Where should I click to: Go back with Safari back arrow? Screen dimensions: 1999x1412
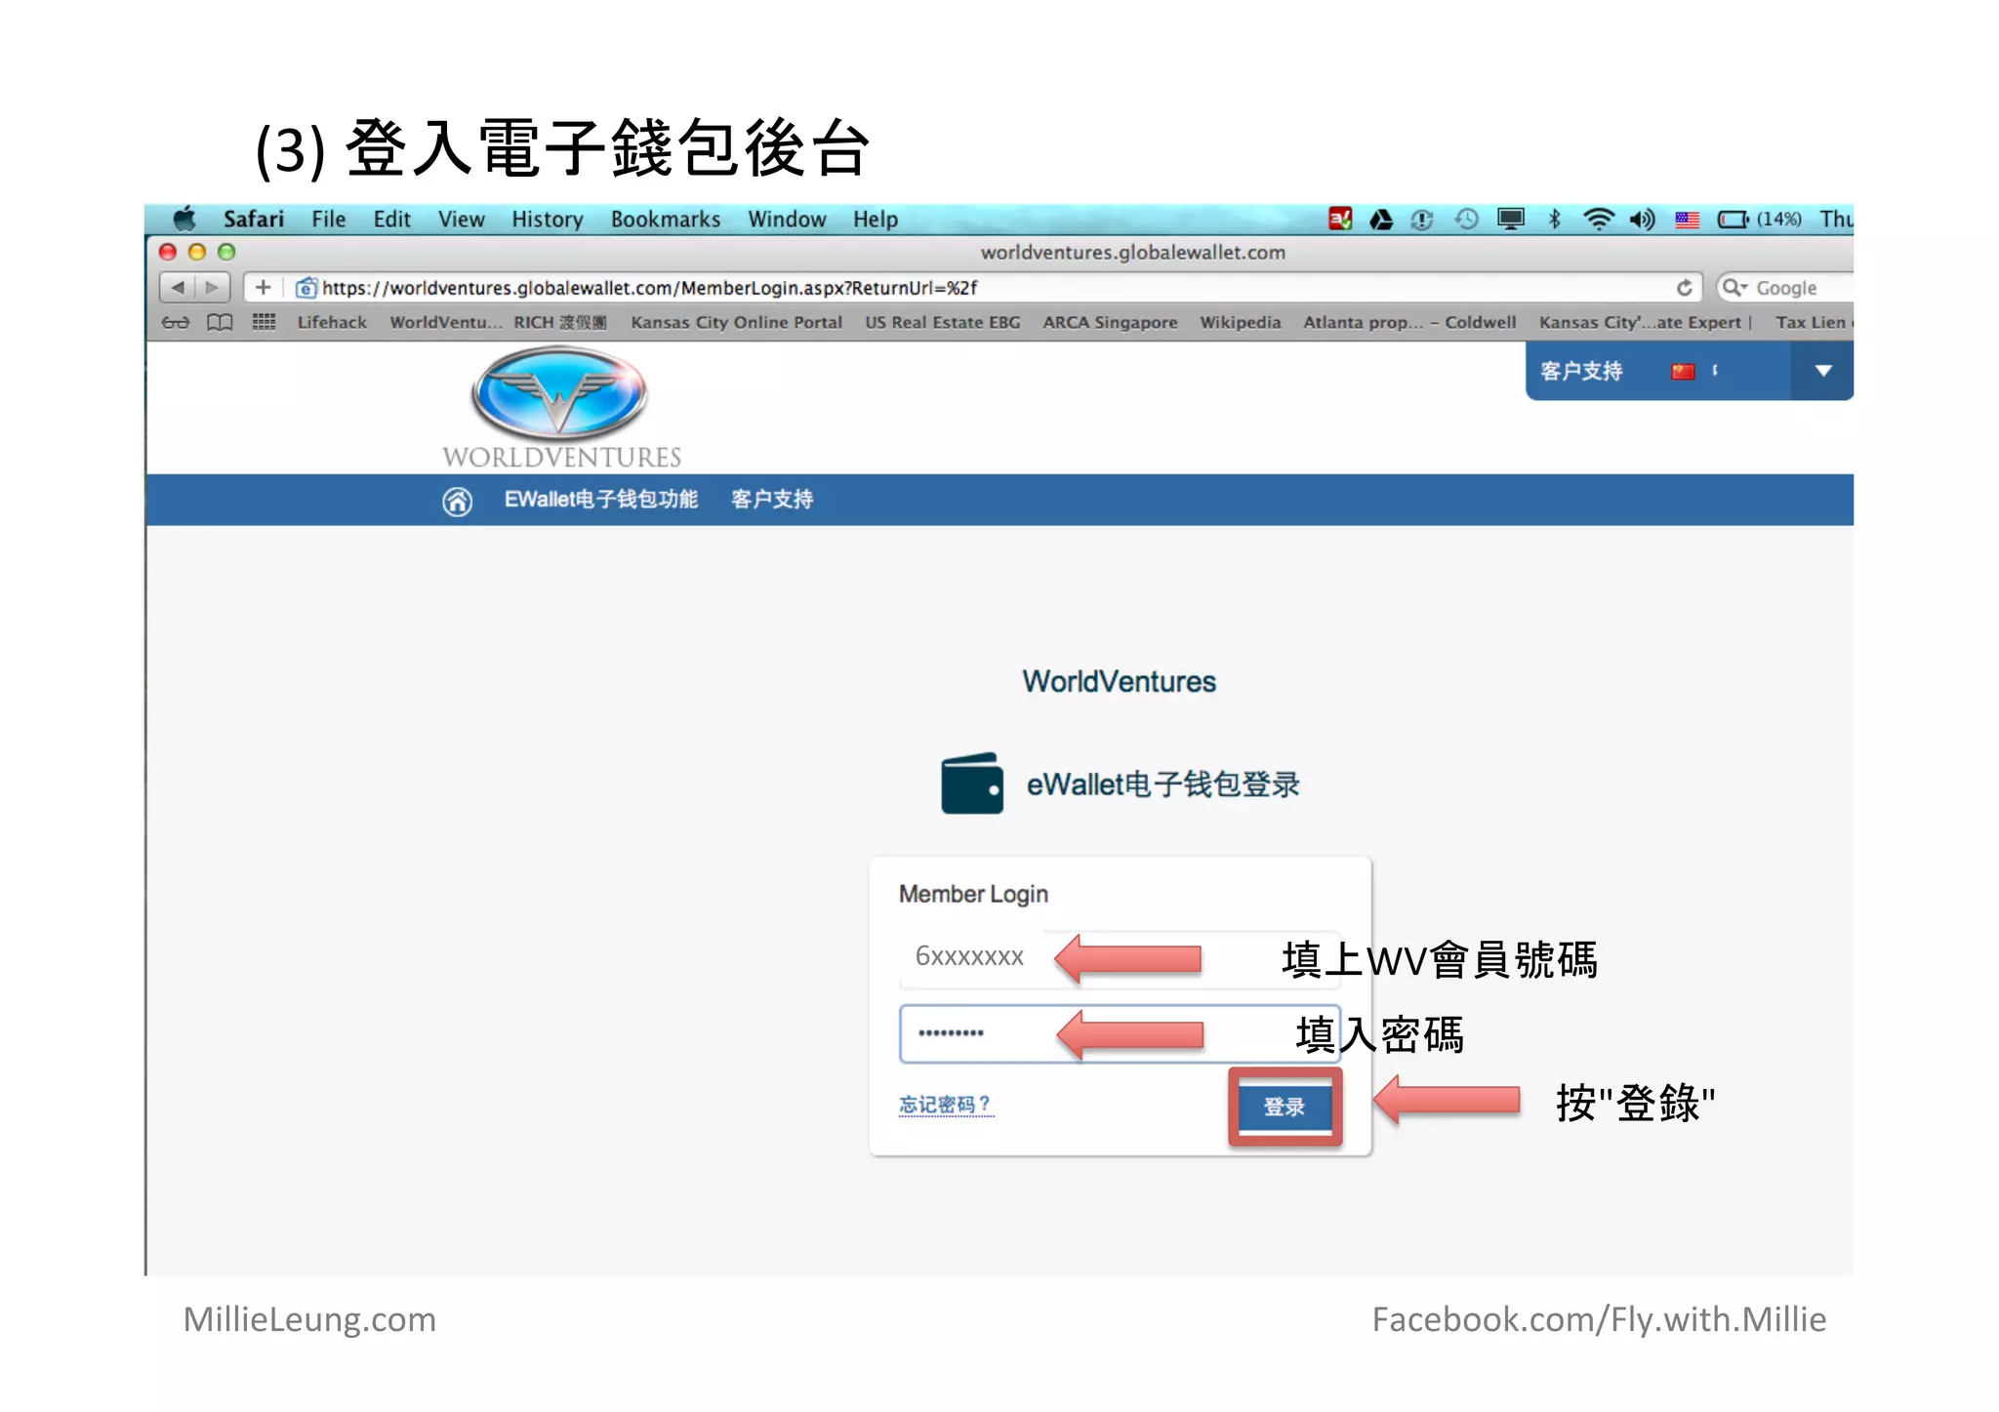coord(178,287)
